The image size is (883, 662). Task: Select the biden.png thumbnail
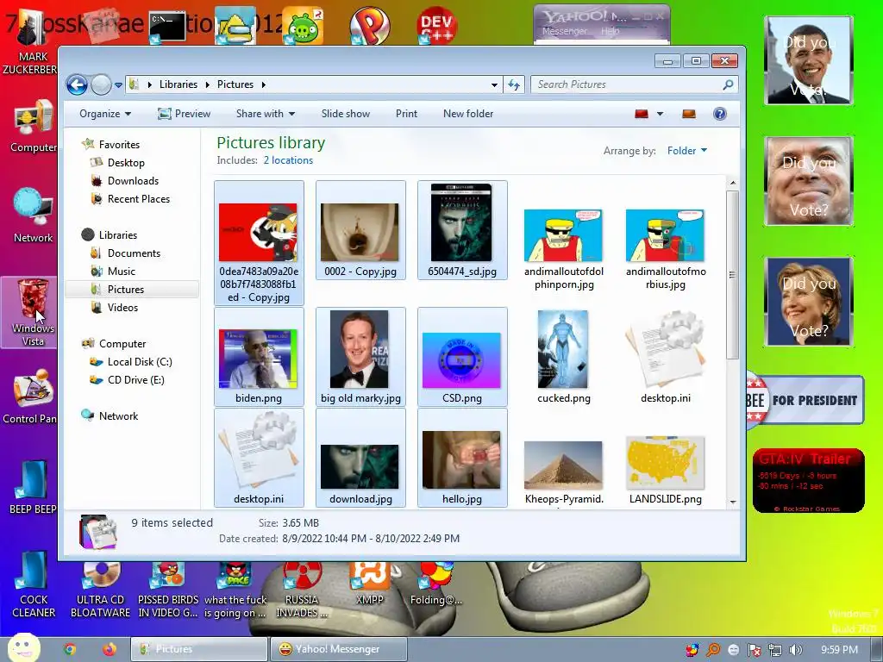[x=259, y=357]
